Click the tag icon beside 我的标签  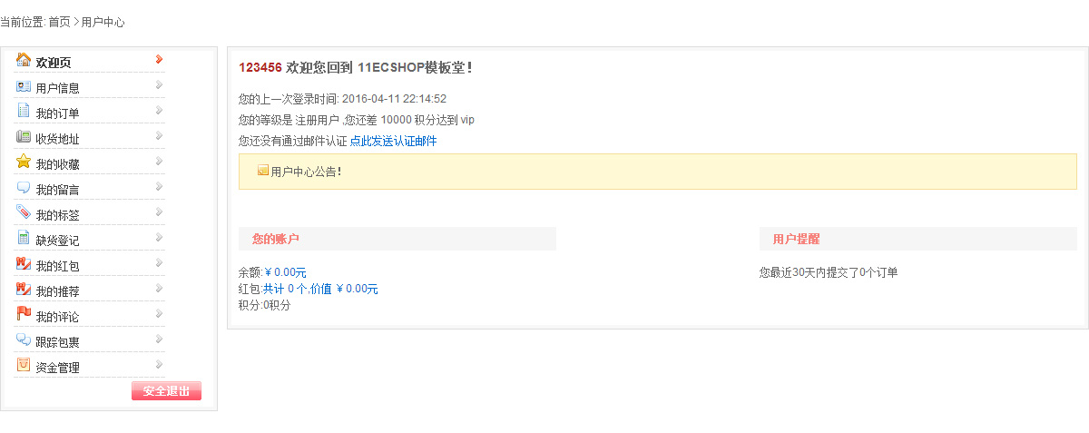[24, 212]
